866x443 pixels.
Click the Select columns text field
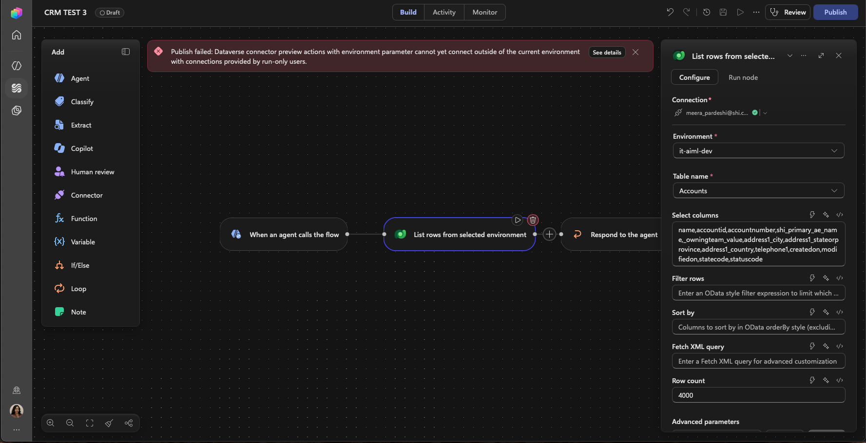pos(758,244)
